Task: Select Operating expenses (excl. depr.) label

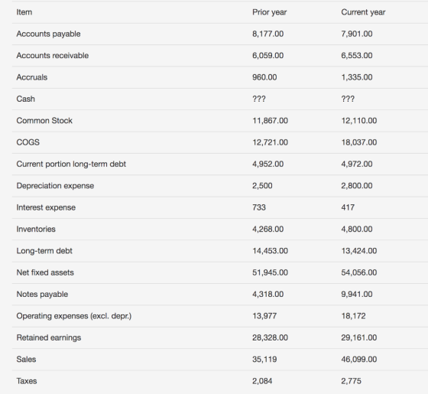Action: (74, 316)
